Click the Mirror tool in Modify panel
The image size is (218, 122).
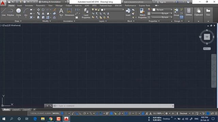(43, 14)
